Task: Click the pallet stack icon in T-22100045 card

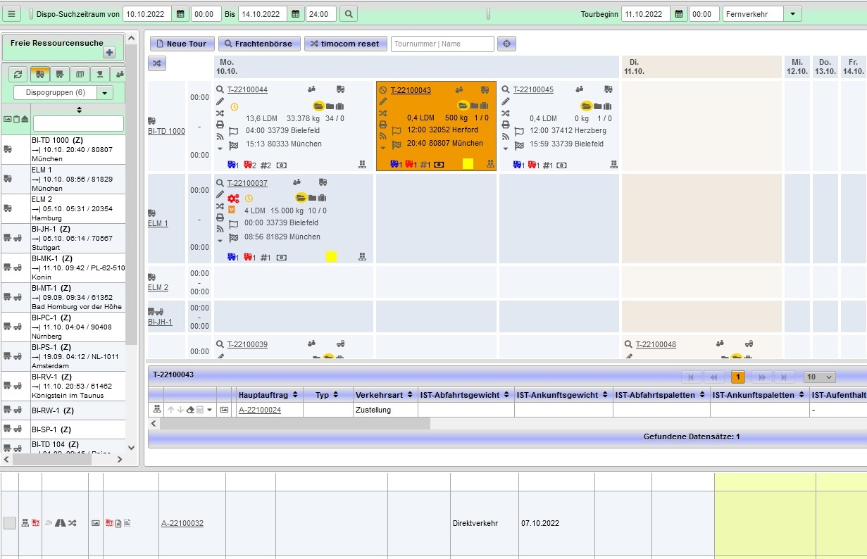Action: click(614, 164)
